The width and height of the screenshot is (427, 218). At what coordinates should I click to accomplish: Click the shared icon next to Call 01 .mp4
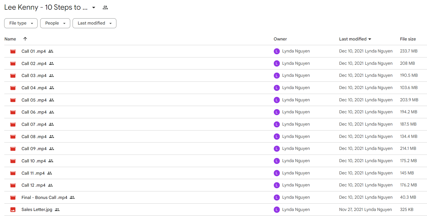point(51,51)
